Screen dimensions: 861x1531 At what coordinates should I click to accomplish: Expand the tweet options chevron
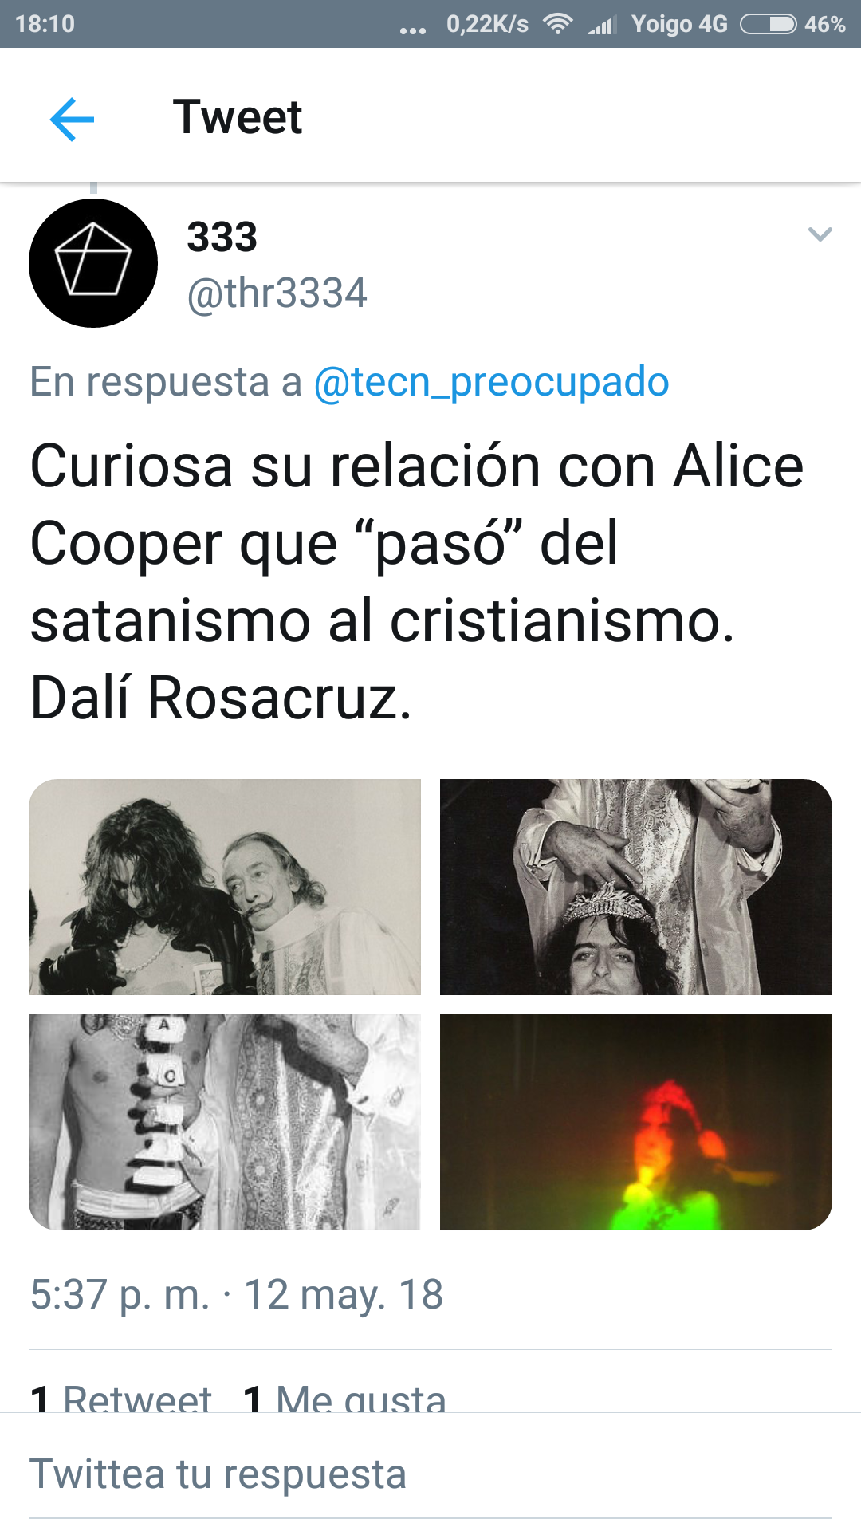tap(820, 234)
